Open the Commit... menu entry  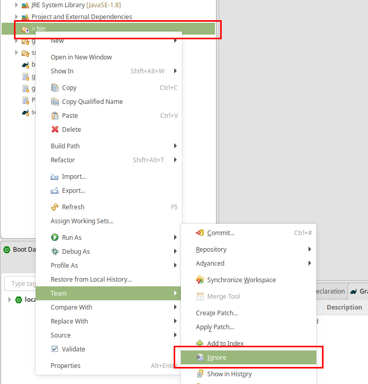click(221, 233)
